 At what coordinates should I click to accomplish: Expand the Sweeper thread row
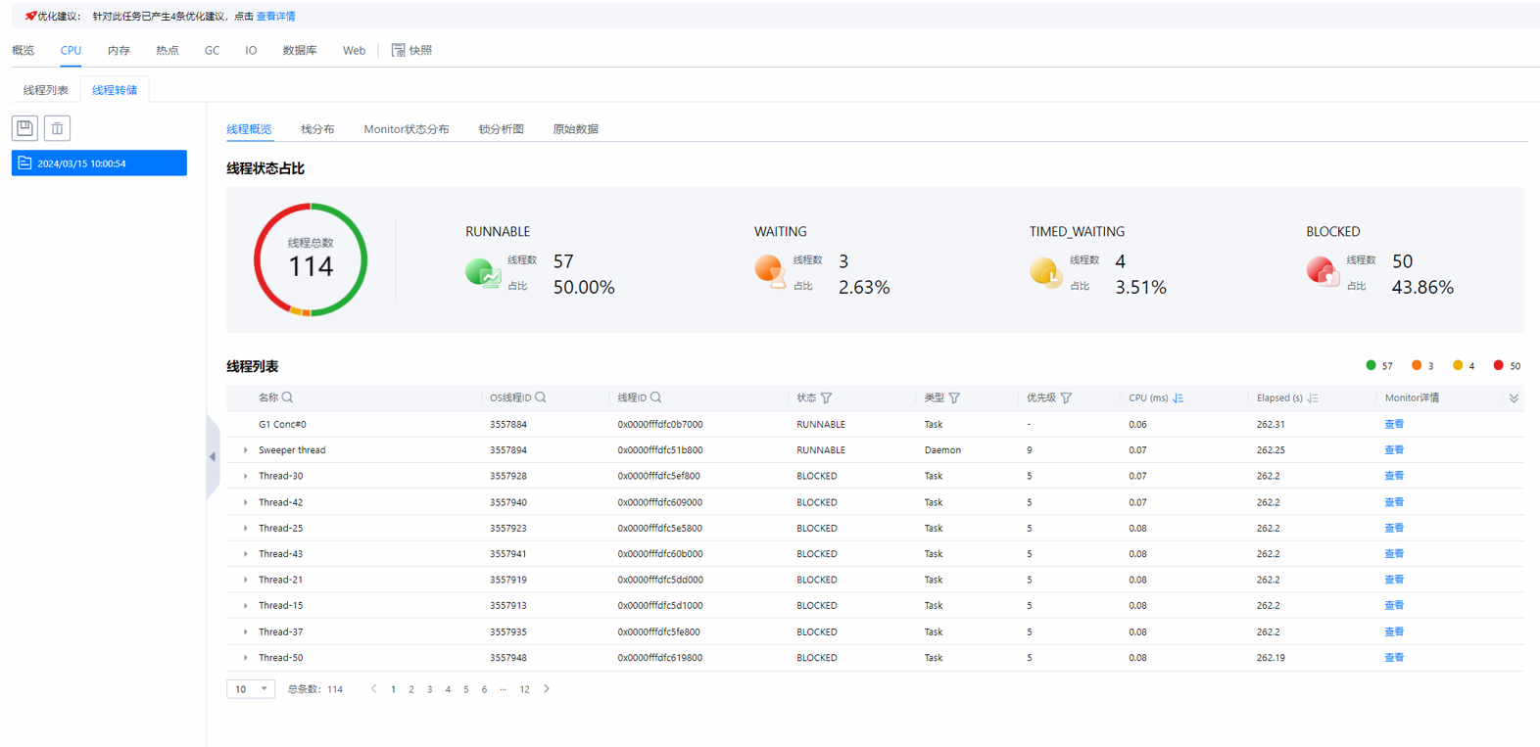(245, 450)
